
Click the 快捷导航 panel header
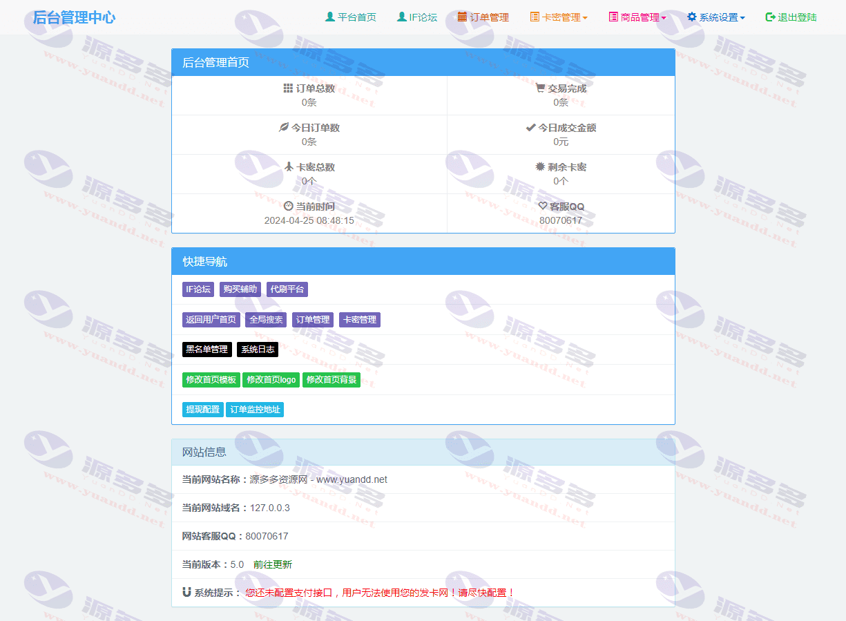(x=423, y=262)
